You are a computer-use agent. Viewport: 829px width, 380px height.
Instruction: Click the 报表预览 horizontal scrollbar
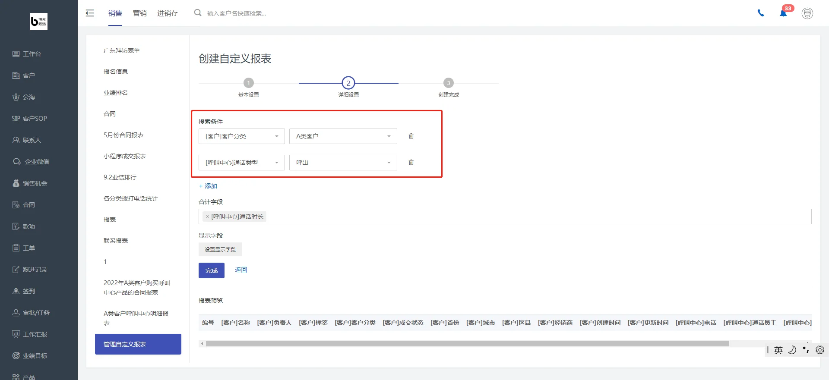pos(468,344)
